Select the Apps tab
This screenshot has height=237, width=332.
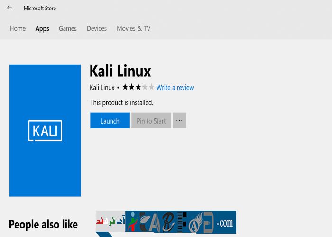pyautogui.click(x=42, y=28)
